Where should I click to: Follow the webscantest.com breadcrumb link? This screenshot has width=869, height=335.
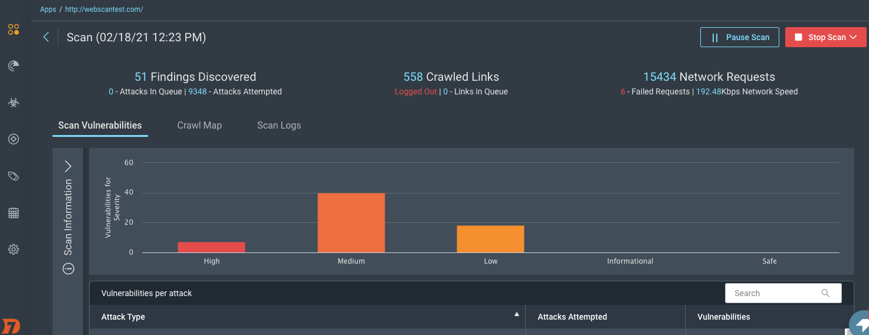(x=104, y=9)
